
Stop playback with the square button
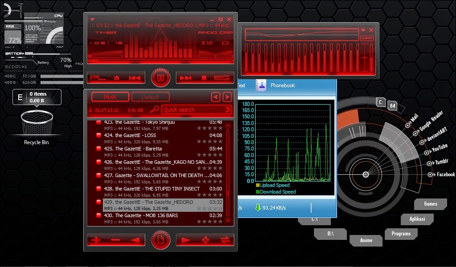(x=204, y=78)
